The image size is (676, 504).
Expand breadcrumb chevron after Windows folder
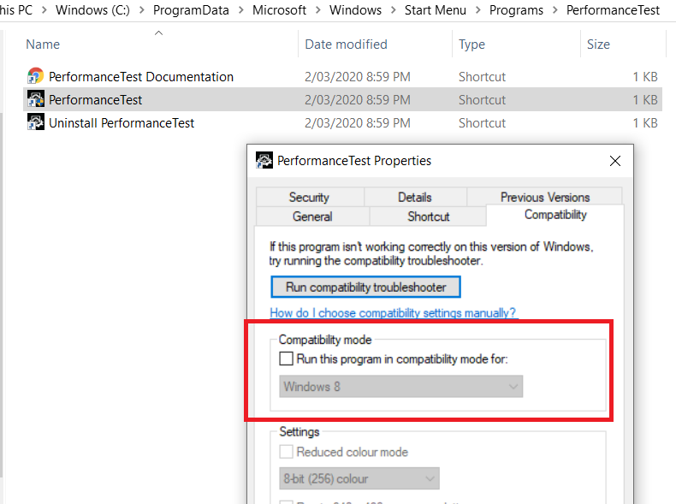tap(393, 10)
